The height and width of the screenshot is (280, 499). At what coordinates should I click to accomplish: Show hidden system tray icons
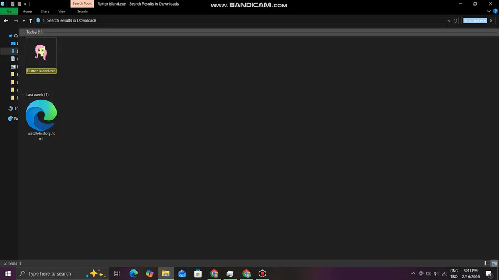[x=413, y=273]
